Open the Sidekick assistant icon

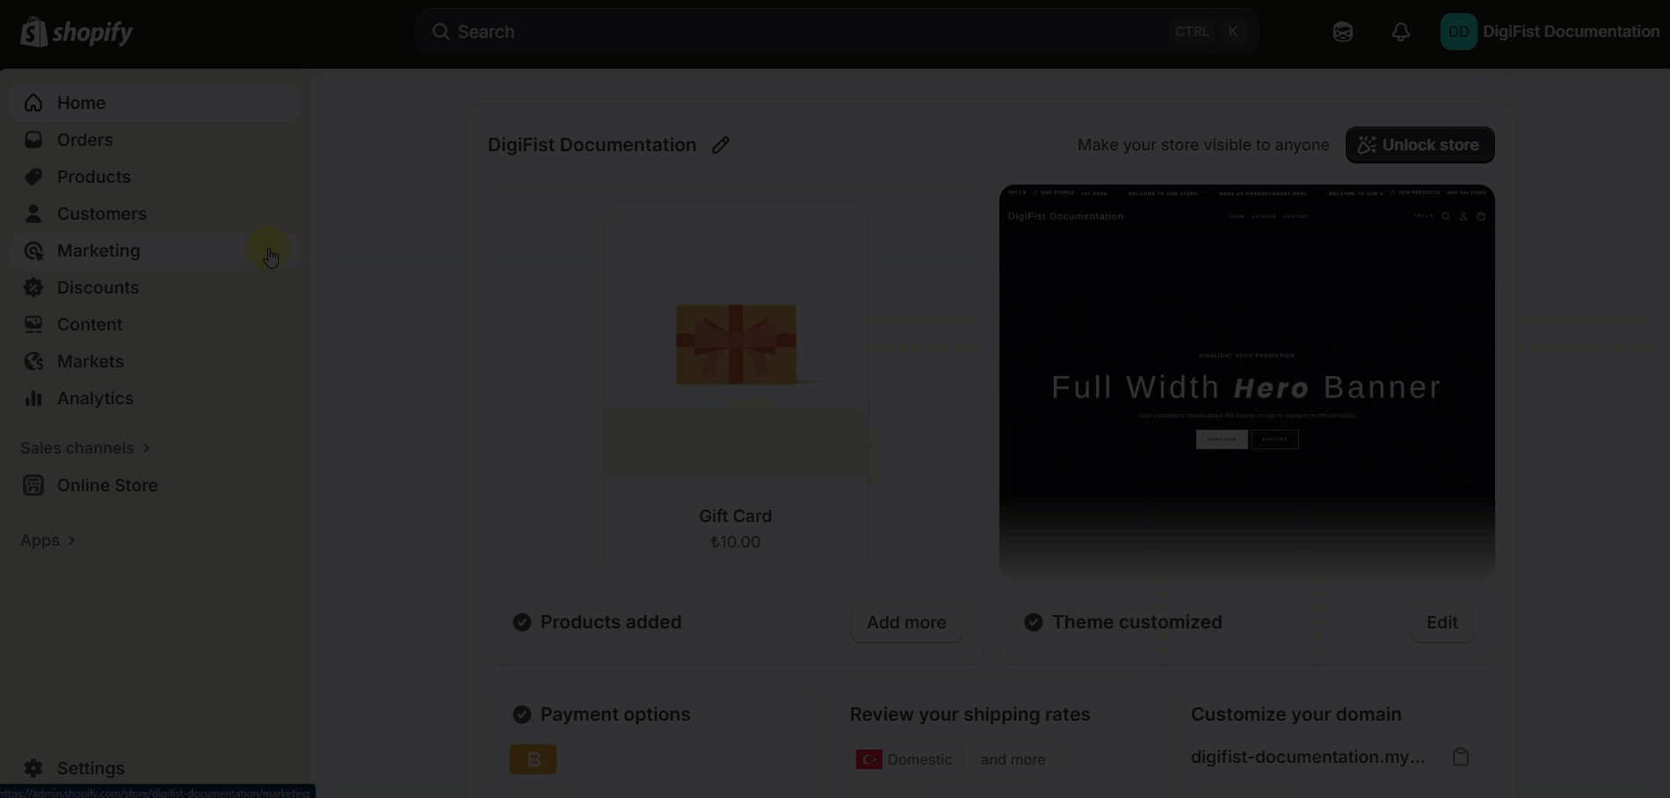[x=1342, y=33]
